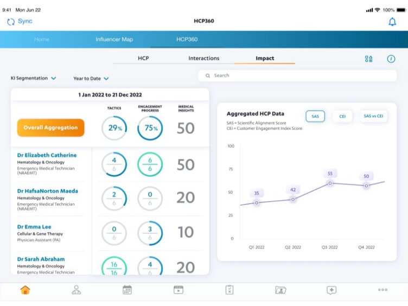Select the SAS vs CEI toggle

(373, 116)
